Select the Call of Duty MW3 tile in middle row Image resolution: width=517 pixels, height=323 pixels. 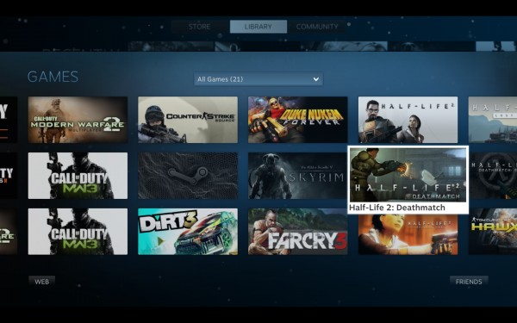[78, 176]
